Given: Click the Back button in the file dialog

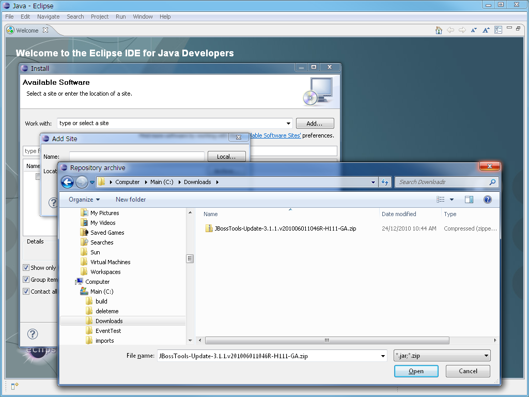Looking at the screenshot, I should [x=67, y=182].
